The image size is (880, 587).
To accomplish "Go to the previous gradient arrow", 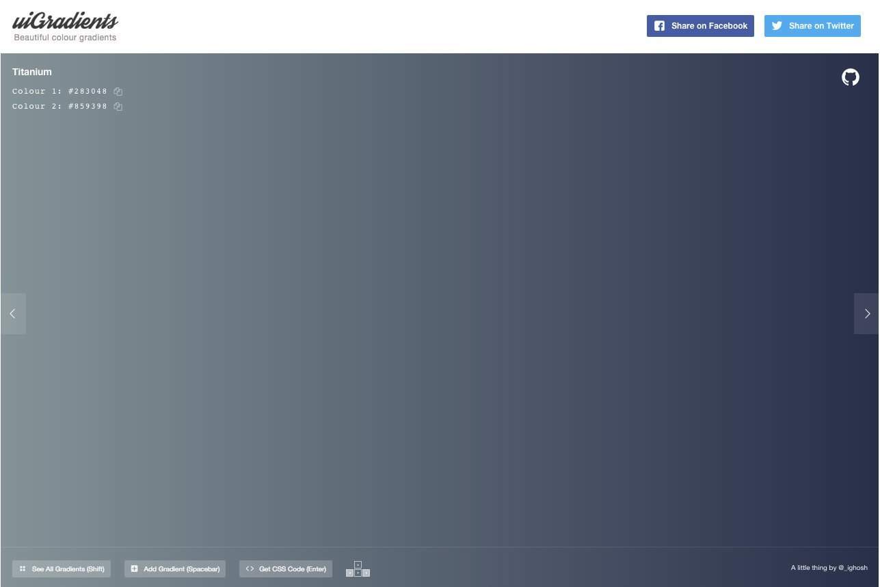I will click(x=13, y=314).
